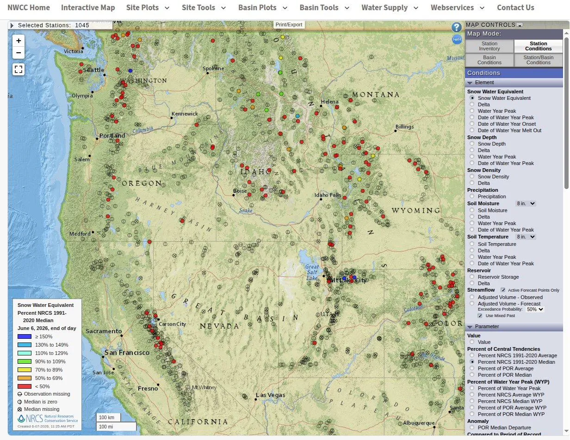
Task: Click the Observation missing legend symbol
Action: point(20,394)
